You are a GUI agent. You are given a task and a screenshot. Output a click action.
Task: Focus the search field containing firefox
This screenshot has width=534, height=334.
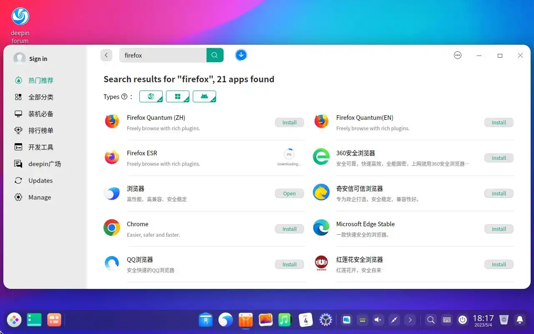click(x=163, y=55)
